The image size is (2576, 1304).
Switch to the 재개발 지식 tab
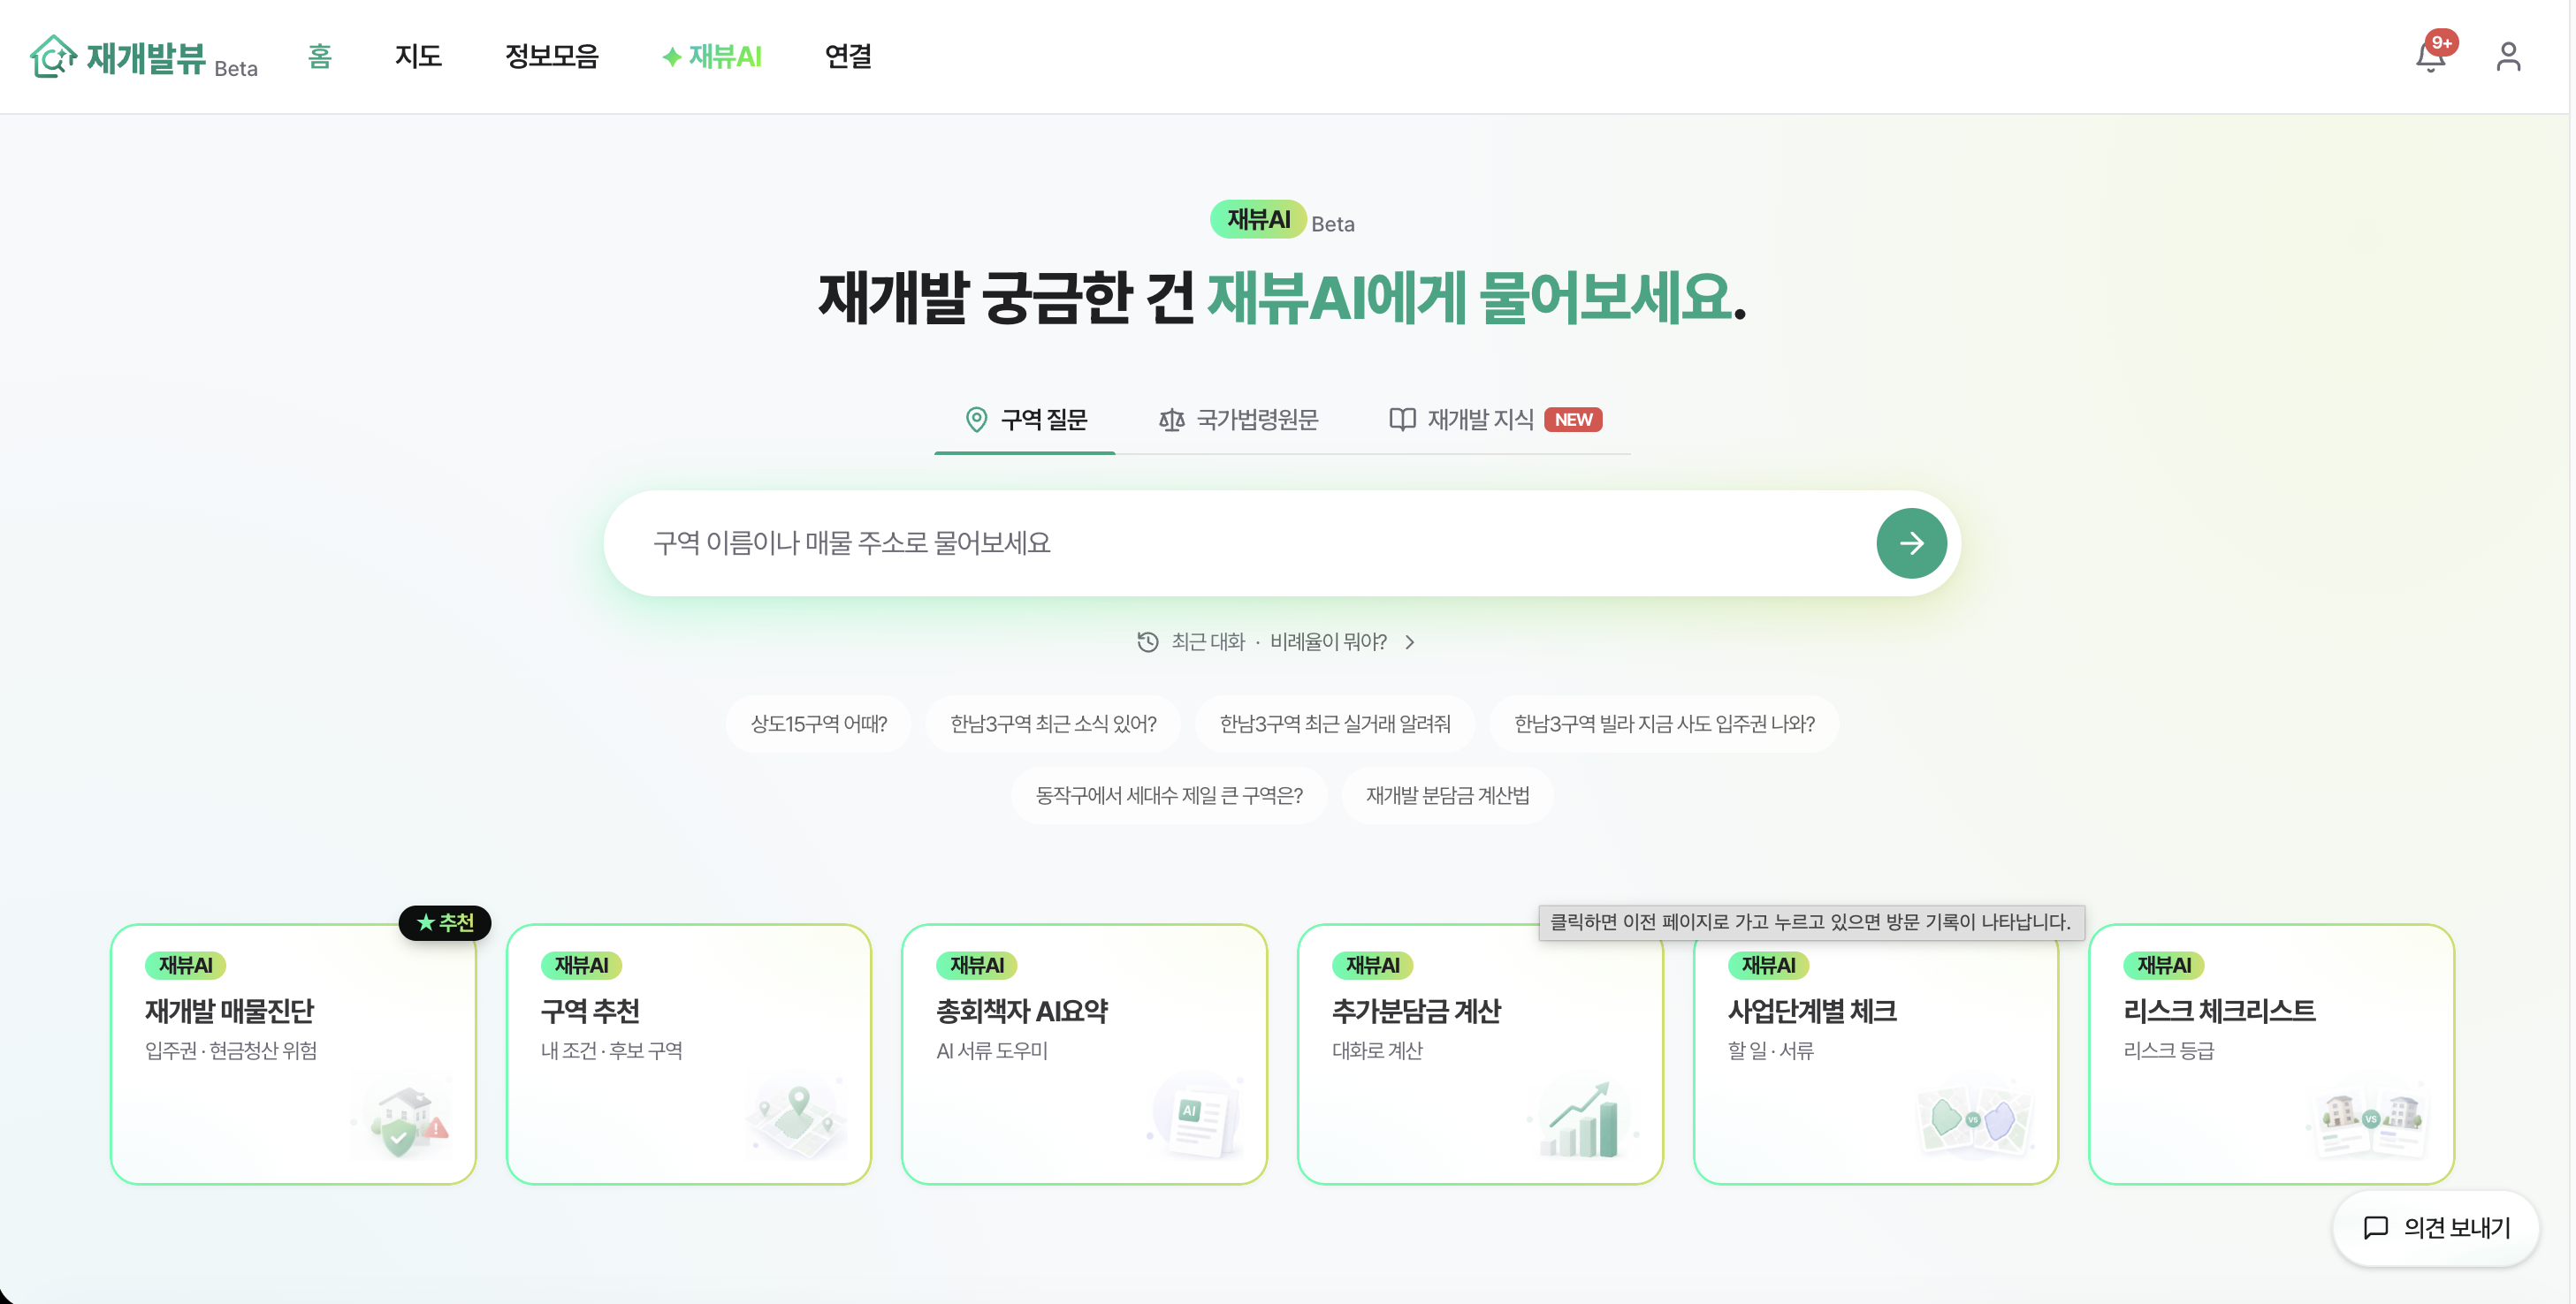[1495, 420]
